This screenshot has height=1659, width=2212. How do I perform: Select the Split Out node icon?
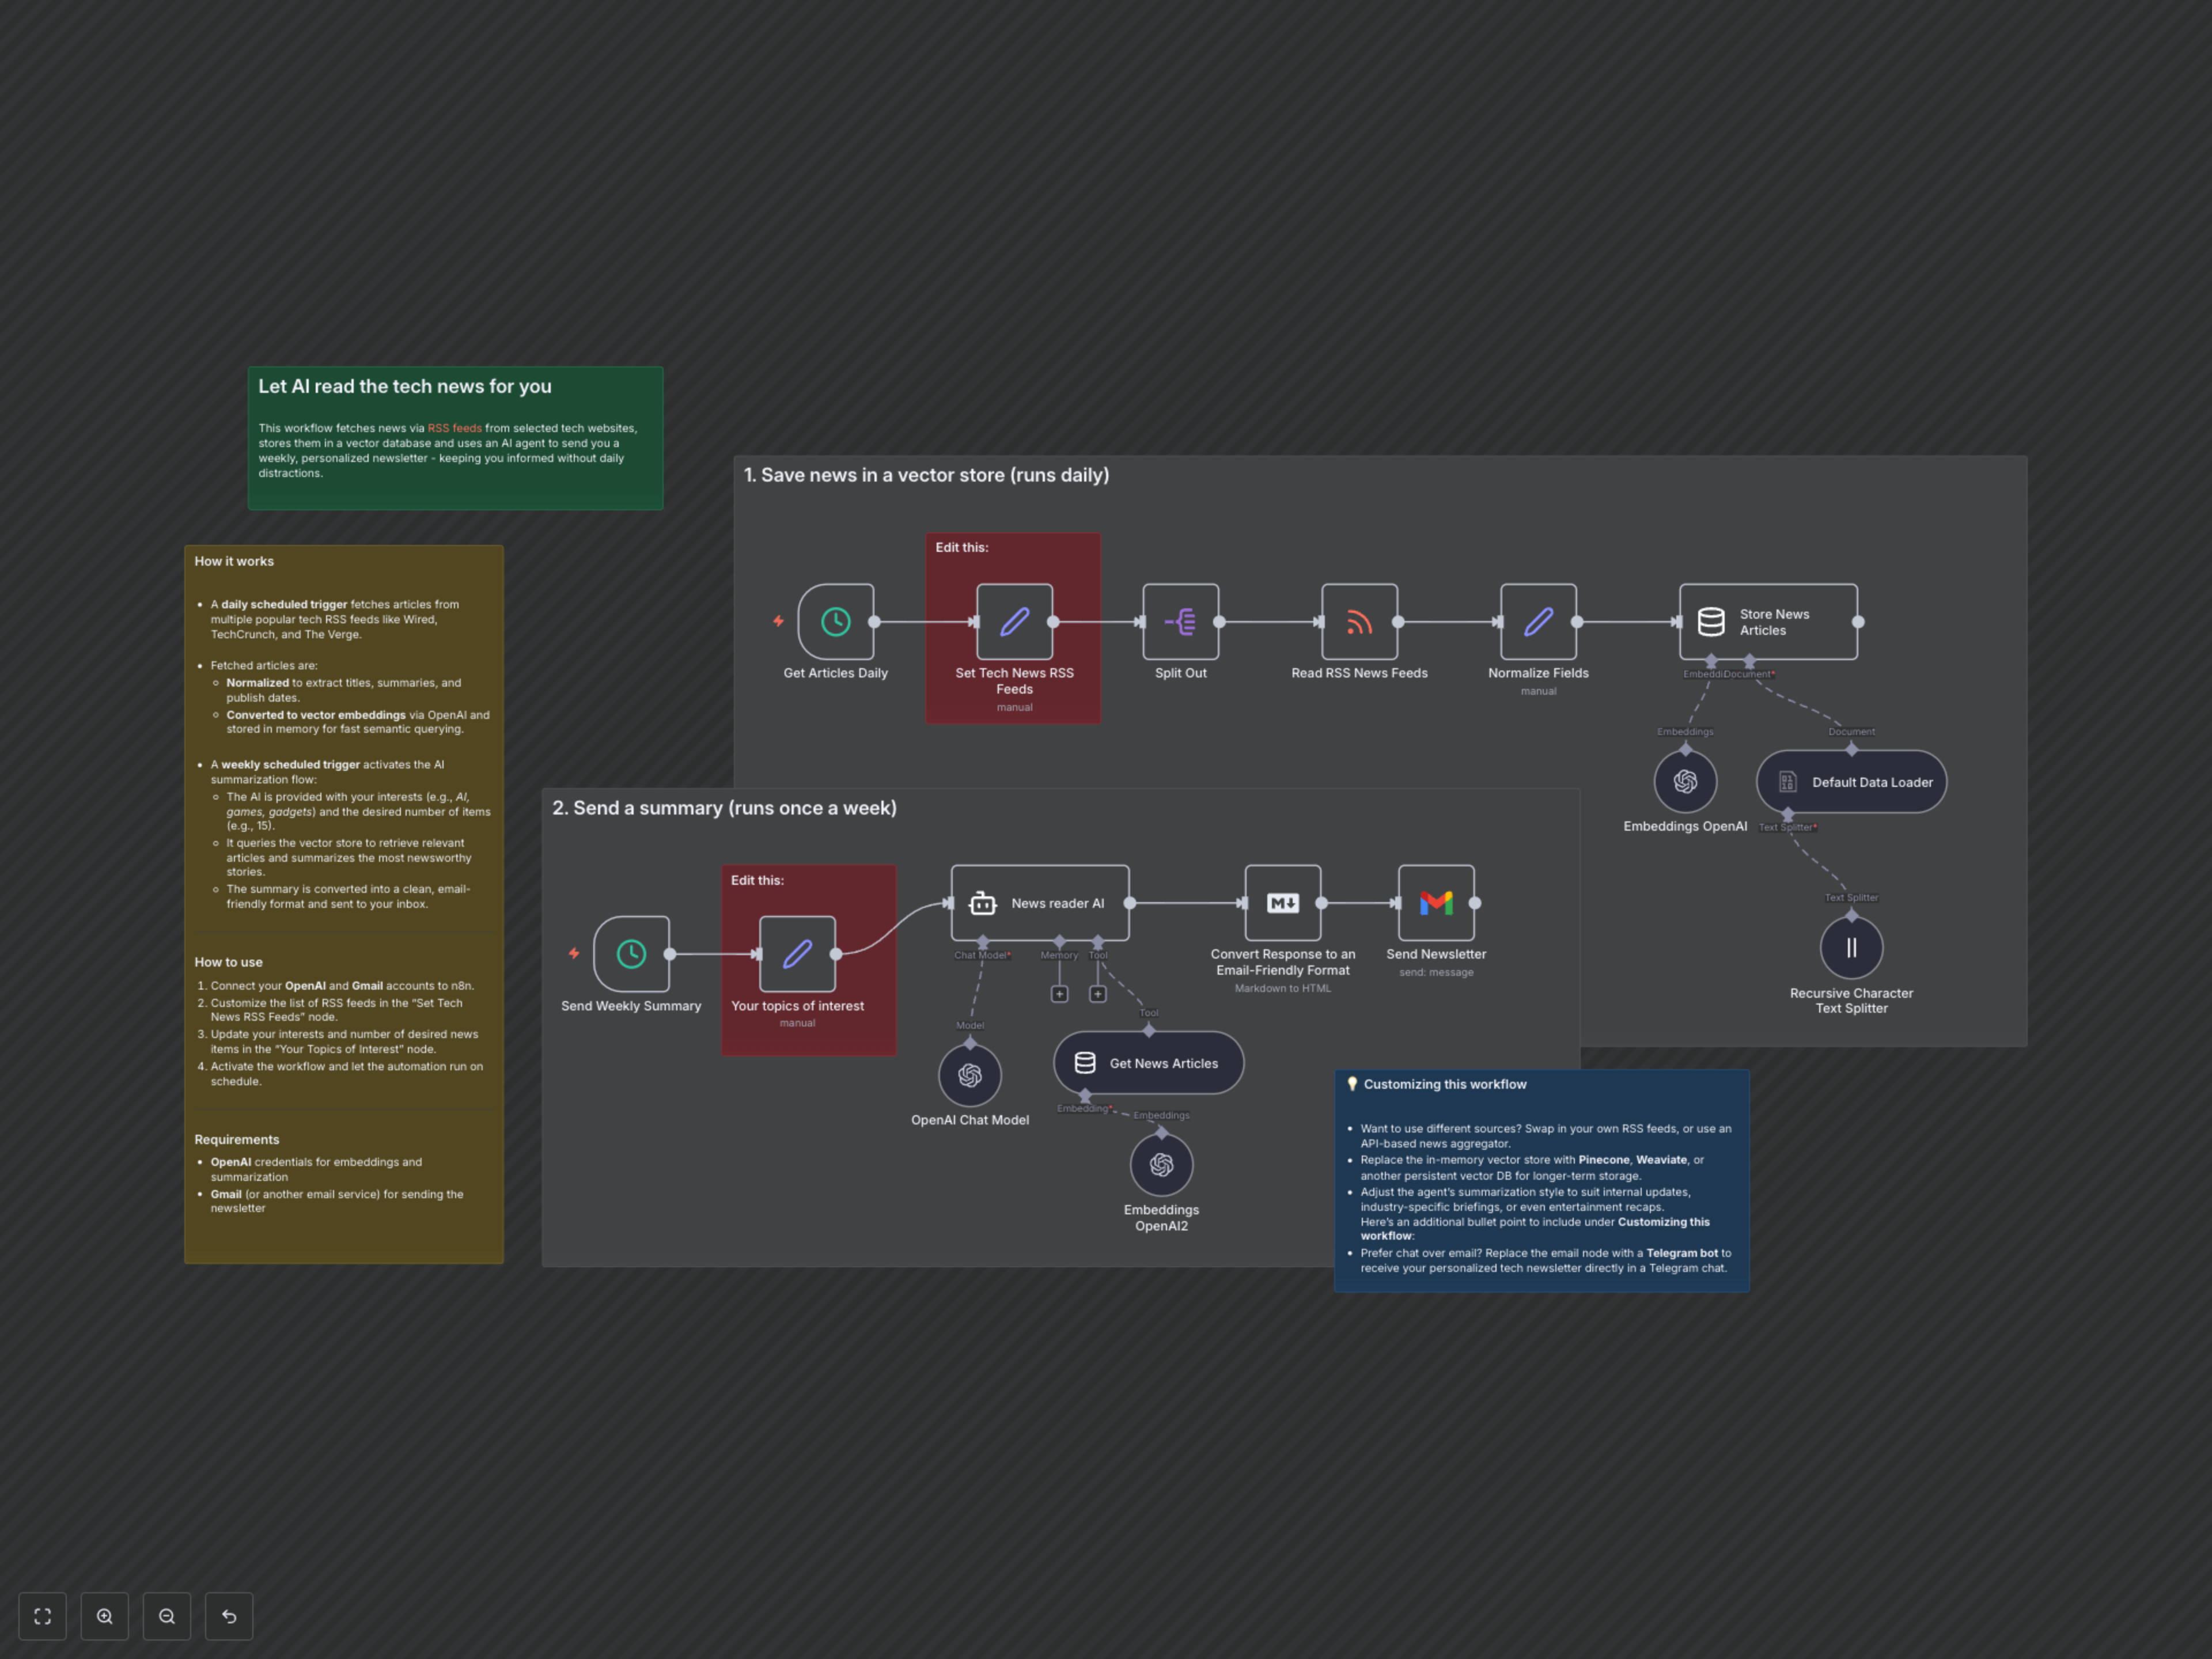pos(1180,622)
